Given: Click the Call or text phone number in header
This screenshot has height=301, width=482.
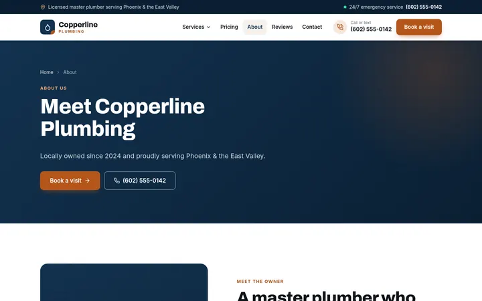Looking at the screenshot, I should 371,29.
